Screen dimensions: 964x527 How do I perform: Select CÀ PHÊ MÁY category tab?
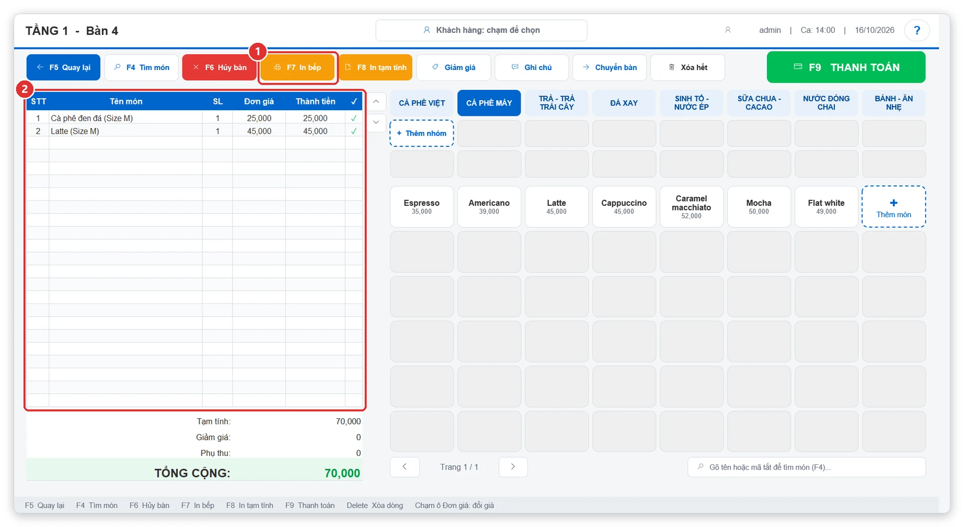click(489, 103)
